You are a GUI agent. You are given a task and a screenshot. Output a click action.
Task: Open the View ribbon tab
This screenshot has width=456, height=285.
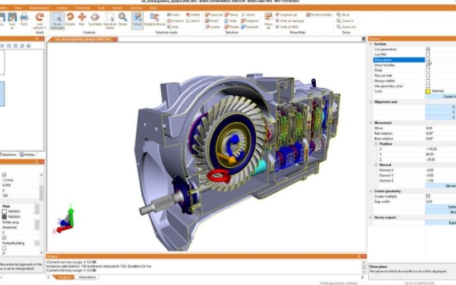click(x=18, y=8)
